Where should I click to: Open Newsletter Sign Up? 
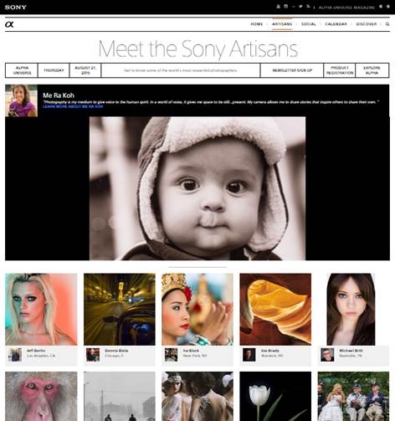pyautogui.click(x=292, y=70)
